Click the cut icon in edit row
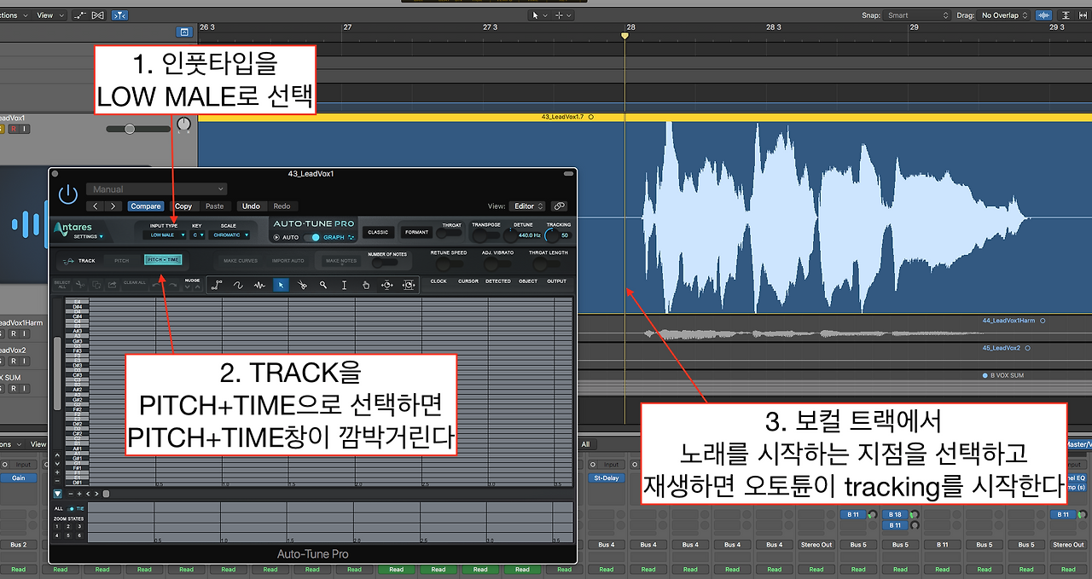 pyautogui.click(x=81, y=284)
